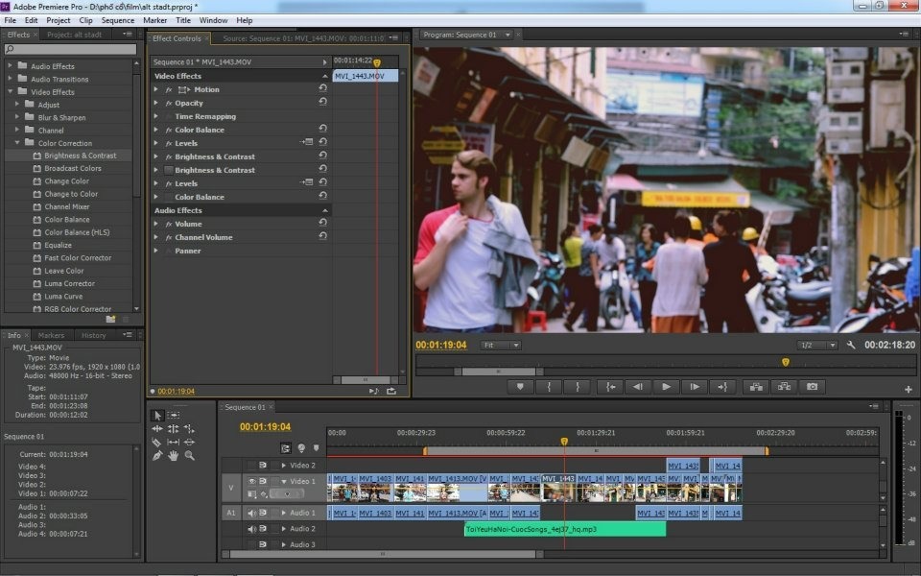Select the Zoom magnifier tool

189,455
